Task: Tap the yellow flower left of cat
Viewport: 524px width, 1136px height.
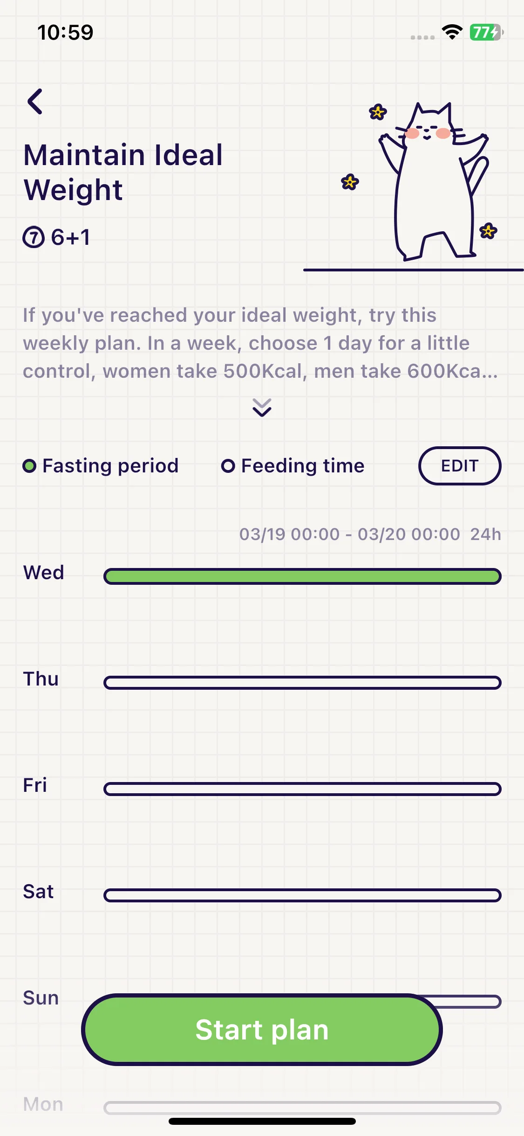Action: (x=350, y=182)
